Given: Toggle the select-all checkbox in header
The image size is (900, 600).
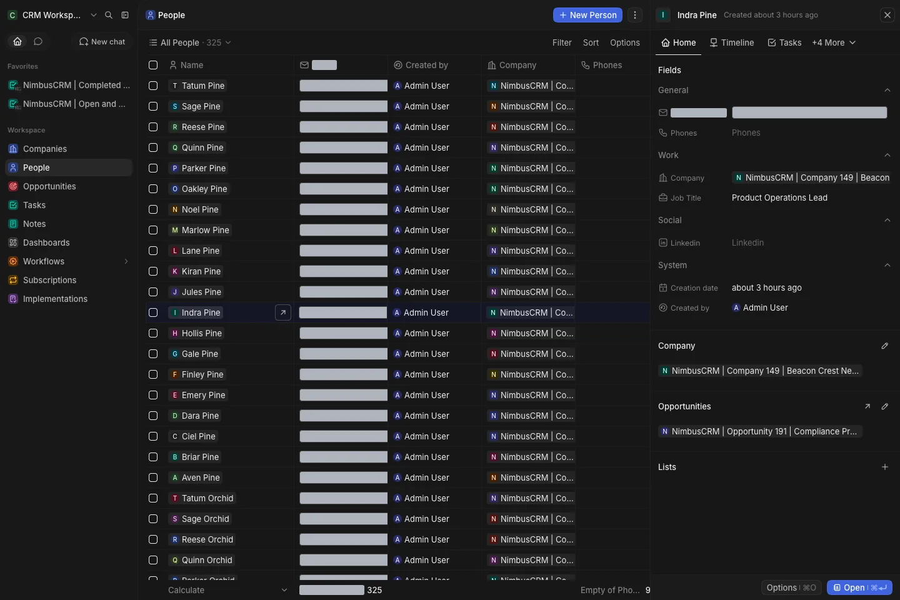Looking at the screenshot, I should 153,65.
